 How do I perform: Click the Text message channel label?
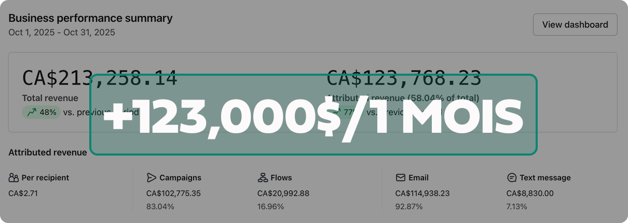coord(545,178)
